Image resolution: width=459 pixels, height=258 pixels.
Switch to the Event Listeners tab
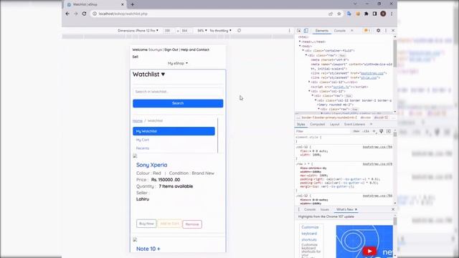pos(354,124)
